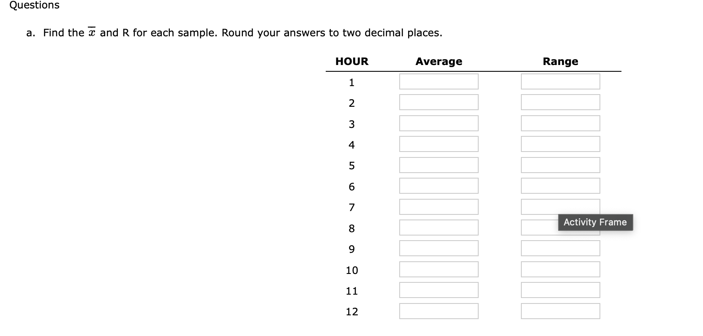Select the Average field for Hour 2
703x336 pixels.
point(439,102)
